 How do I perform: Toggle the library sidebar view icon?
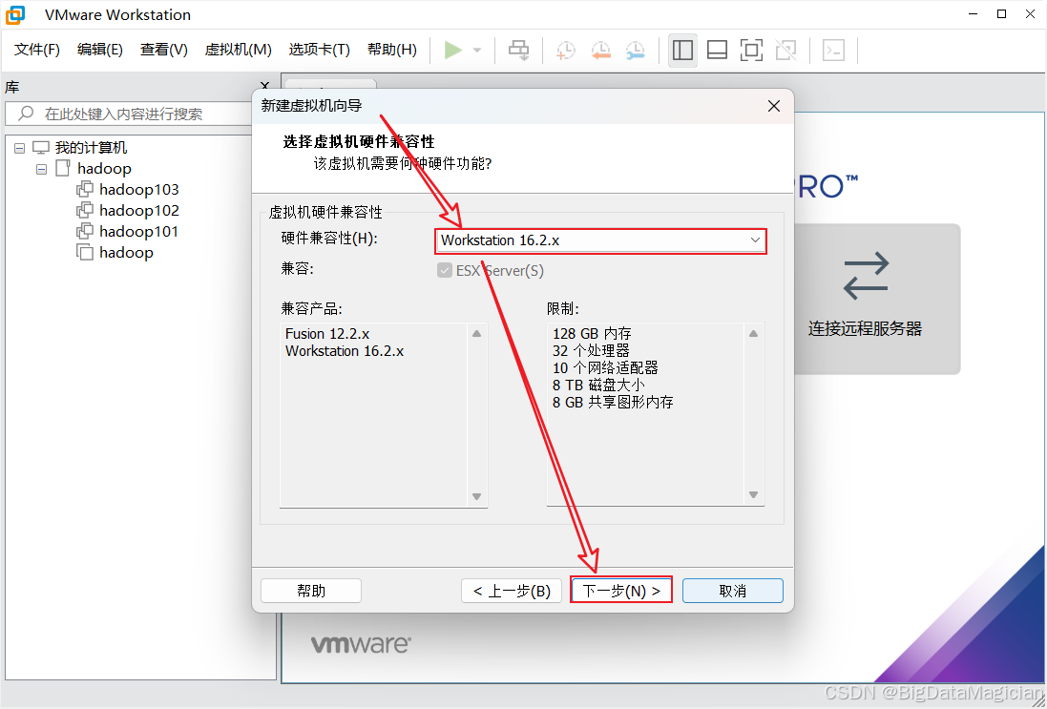[x=682, y=50]
